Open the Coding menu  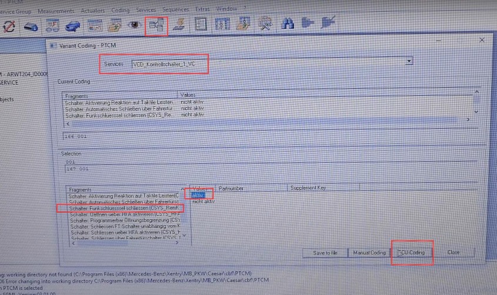[120, 11]
